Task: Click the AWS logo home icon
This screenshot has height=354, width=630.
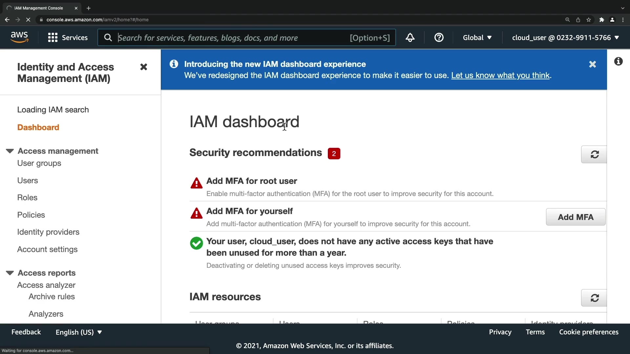Action: [x=20, y=37]
